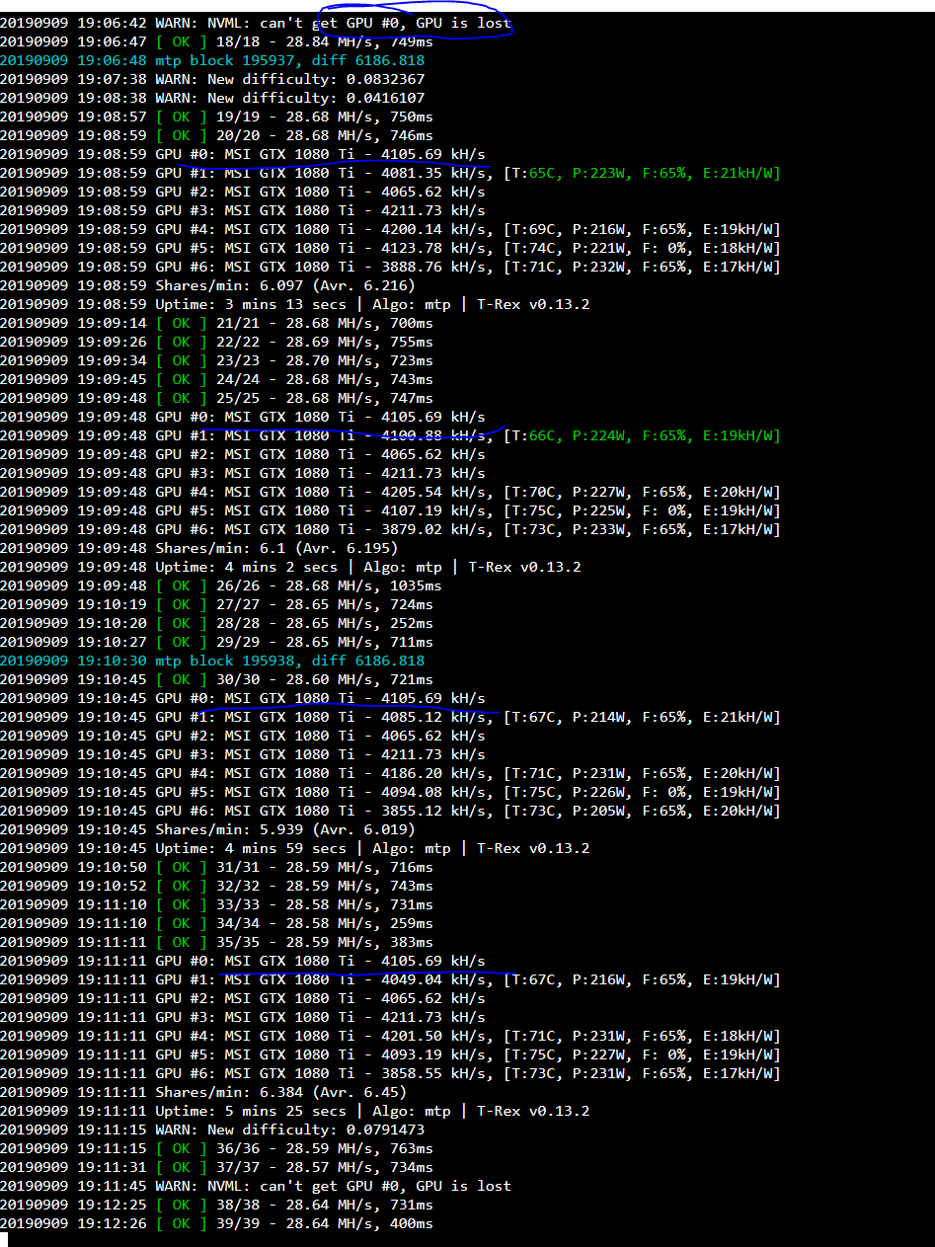Select share line "29/29 - 28.65 MH/s, 711ms"

[216, 642]
